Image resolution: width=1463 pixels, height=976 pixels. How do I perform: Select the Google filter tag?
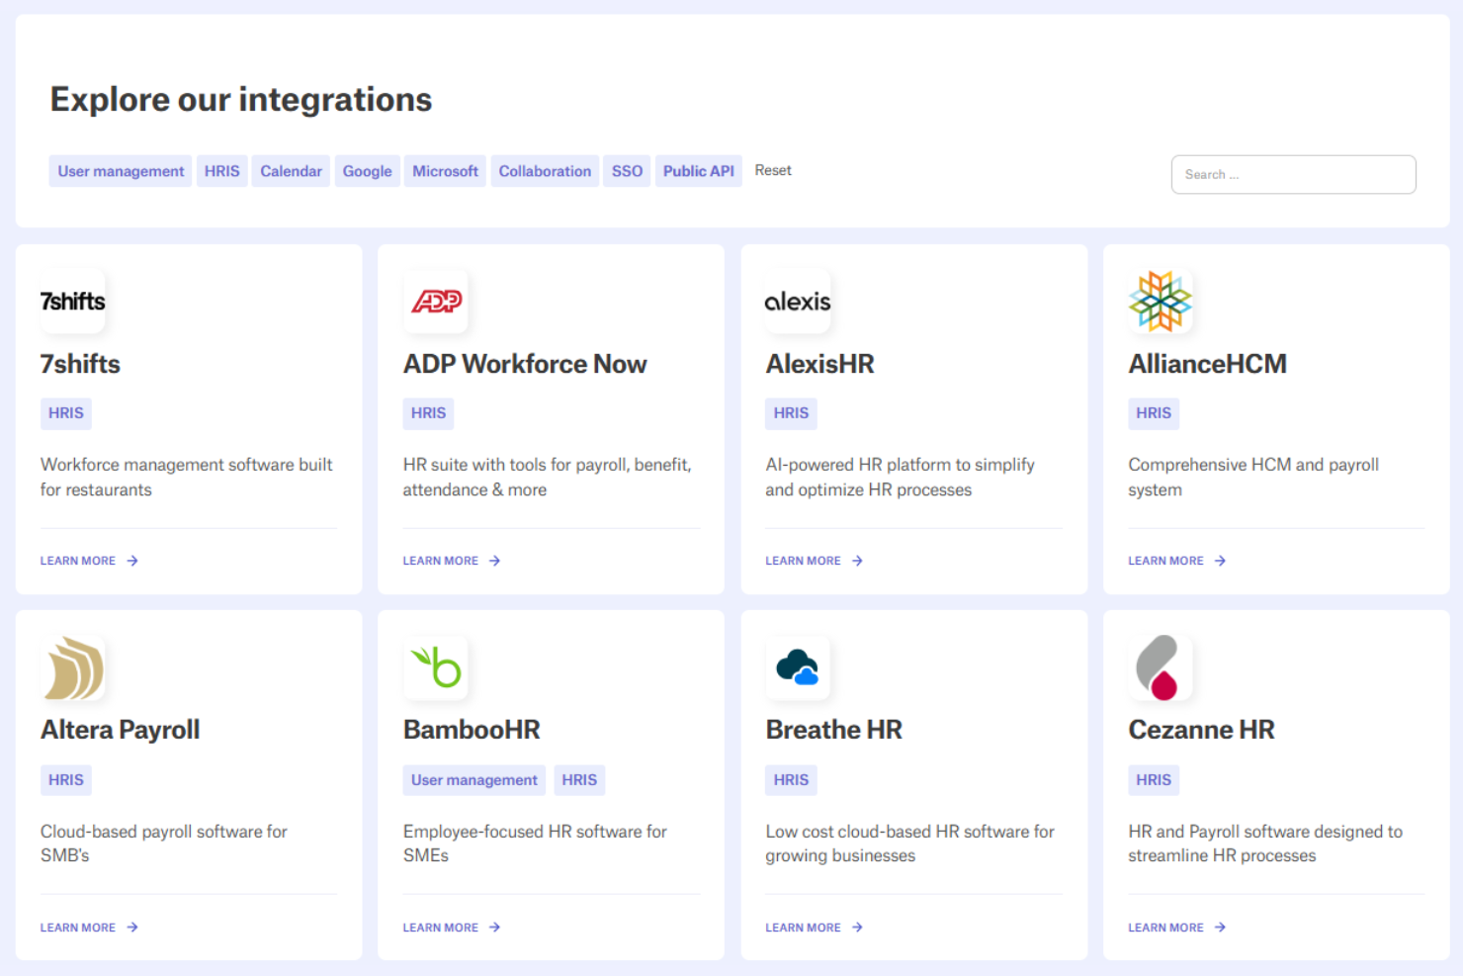pos(368,171)
